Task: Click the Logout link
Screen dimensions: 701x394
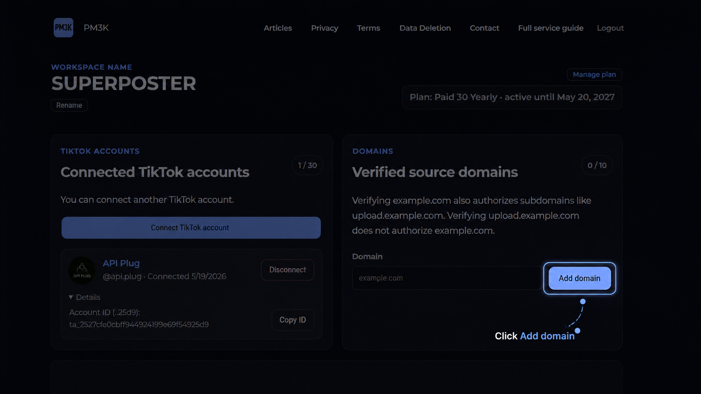Action: (x=610, y=28)
